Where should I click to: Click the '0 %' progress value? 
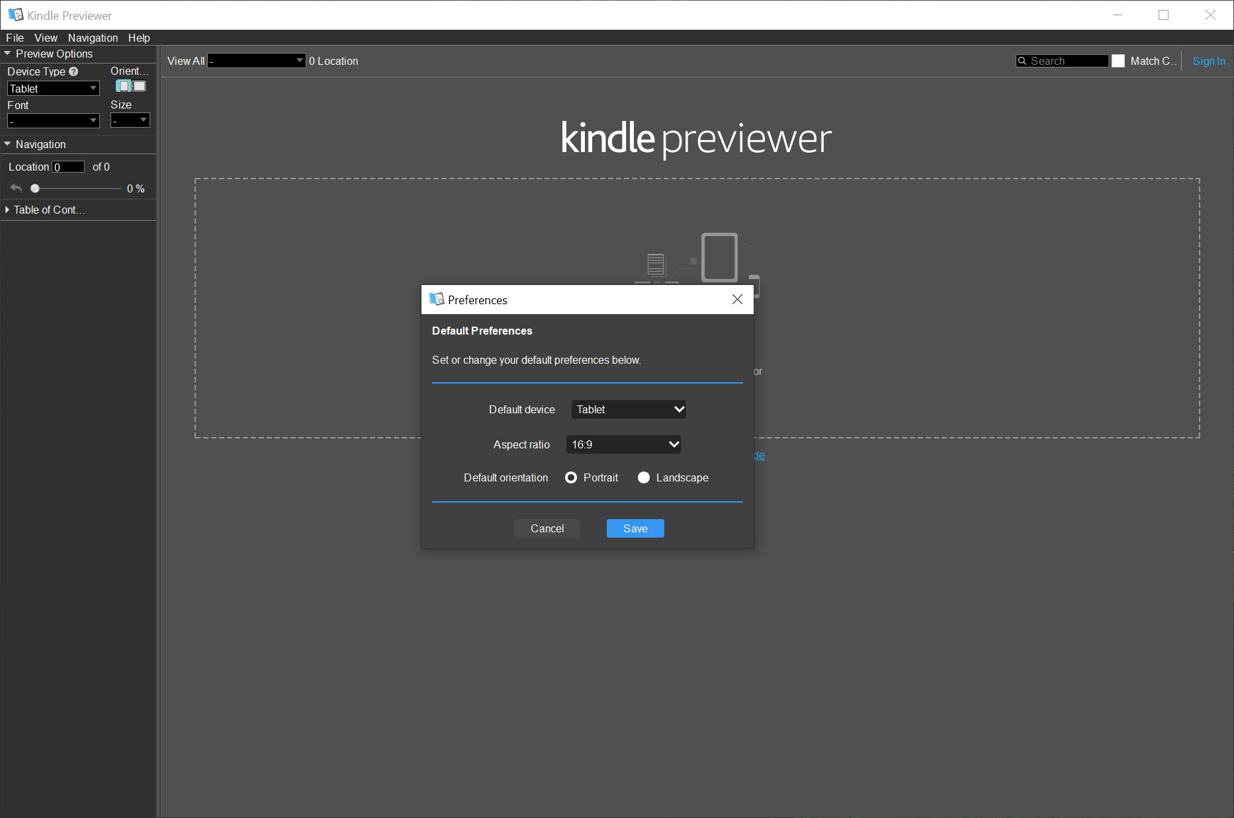point(136,188)
